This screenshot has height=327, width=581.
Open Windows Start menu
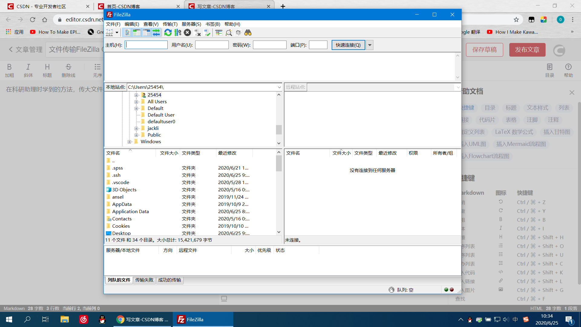point(9,319)
